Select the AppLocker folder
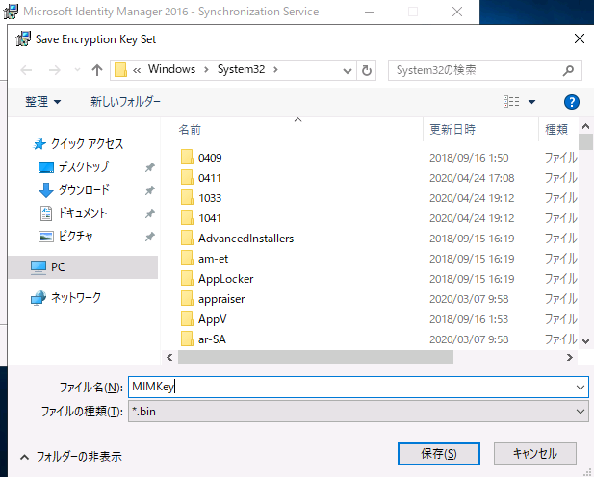 click(x=226, y=279)
